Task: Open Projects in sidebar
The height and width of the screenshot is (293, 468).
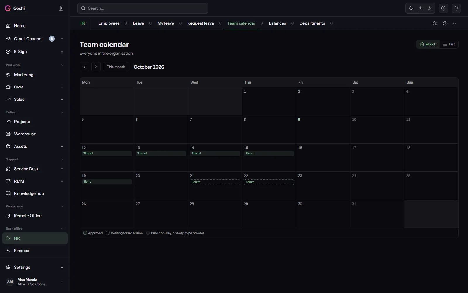Action: pyautogui.click(x=35, y=122)
